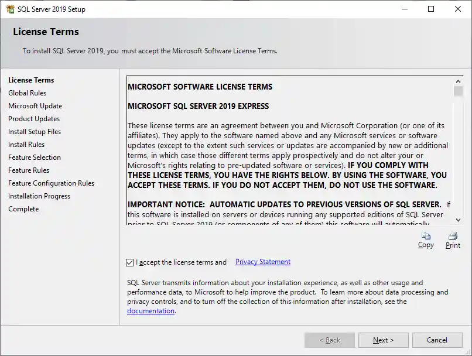This screenshot has height=356, width=472.
Task: Select Install Setup Files step
Action: pyautogui.click(x=34, y=131)
